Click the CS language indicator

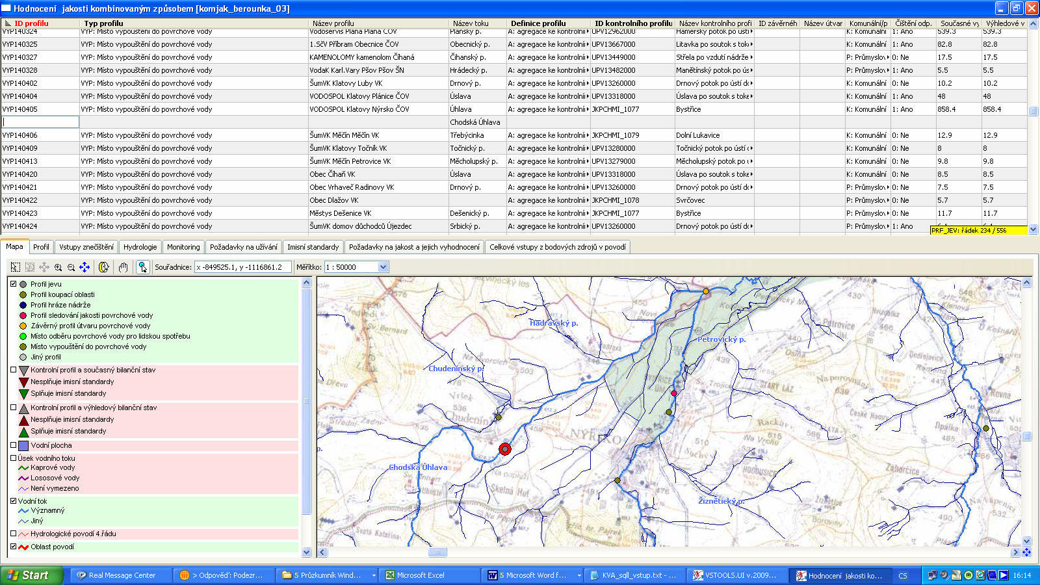(x=903, y=576)
